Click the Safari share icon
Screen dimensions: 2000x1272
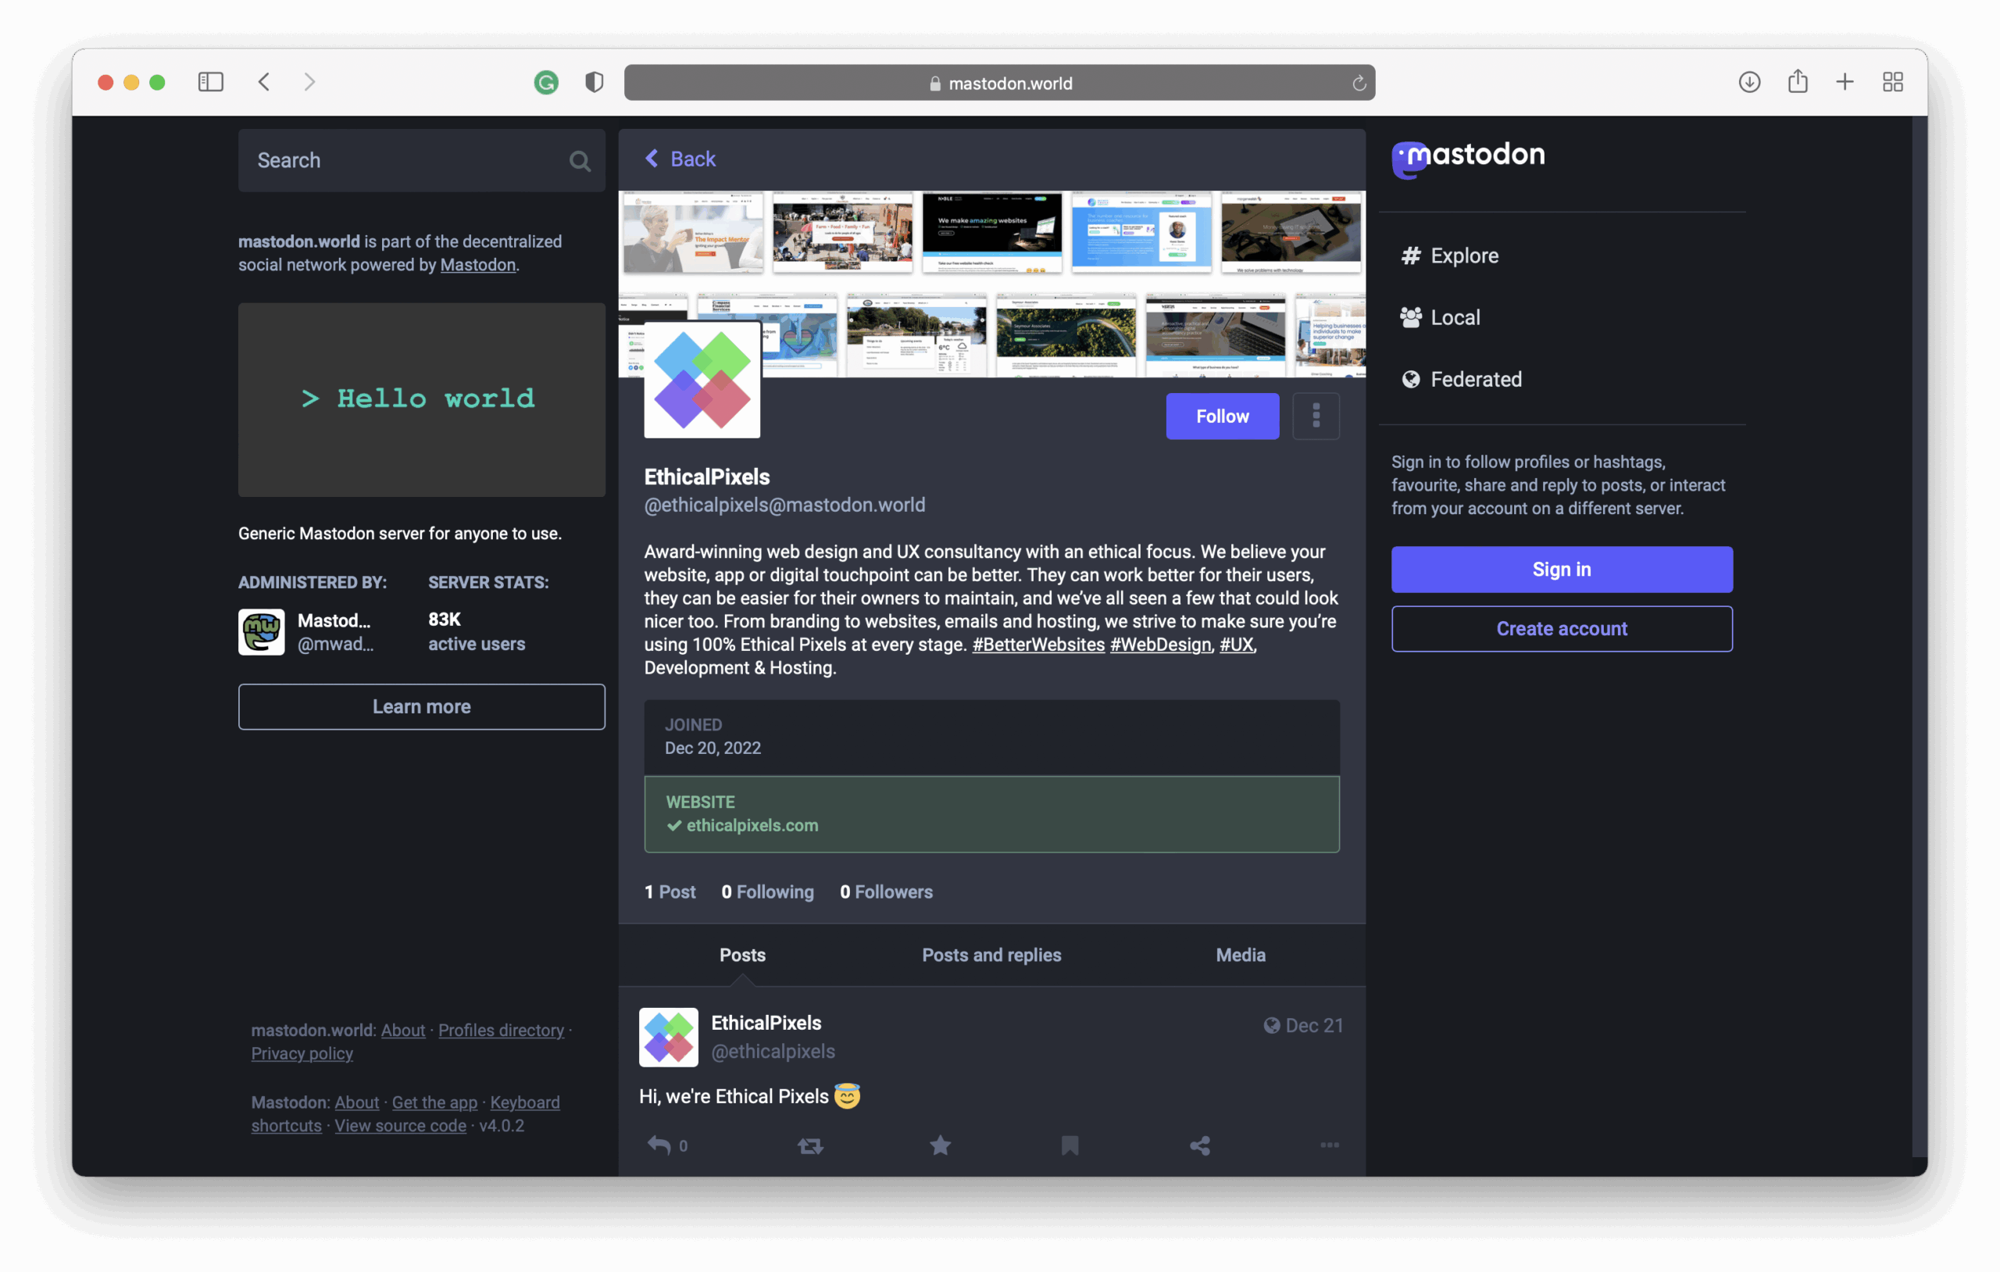[x=1798, y=81]
